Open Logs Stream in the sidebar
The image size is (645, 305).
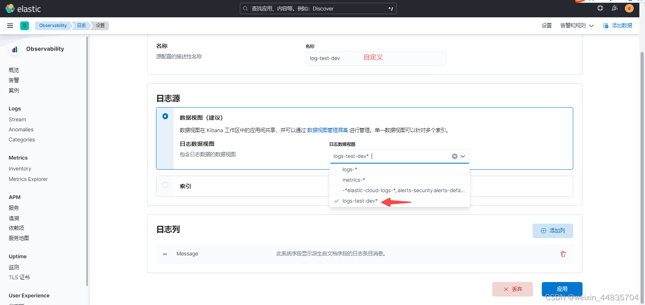point(17,120)
